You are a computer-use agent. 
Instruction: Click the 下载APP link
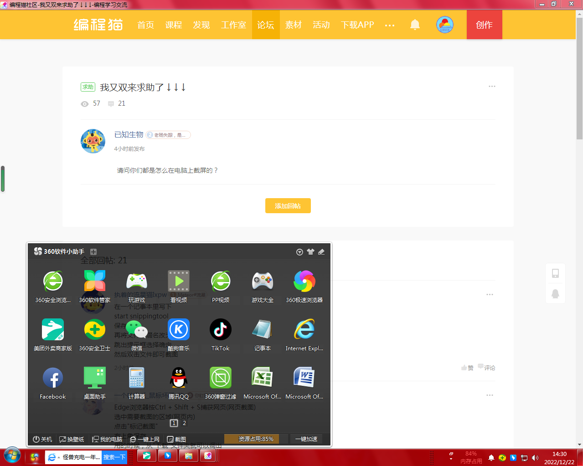pyautogui.click(x=357, y=25)
